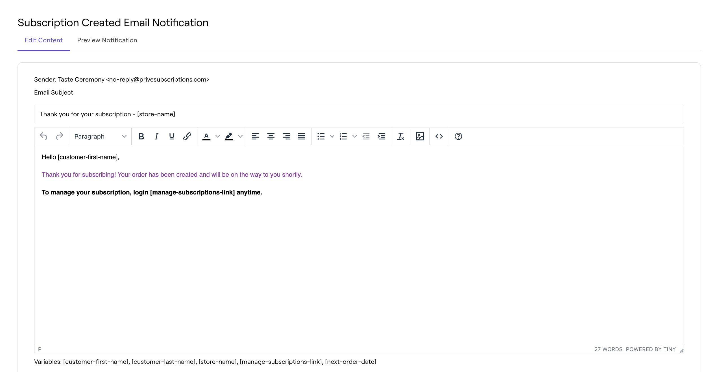Expand the numbered list style arrow
This screenshot has width=715, height=372.
(355, 136)
